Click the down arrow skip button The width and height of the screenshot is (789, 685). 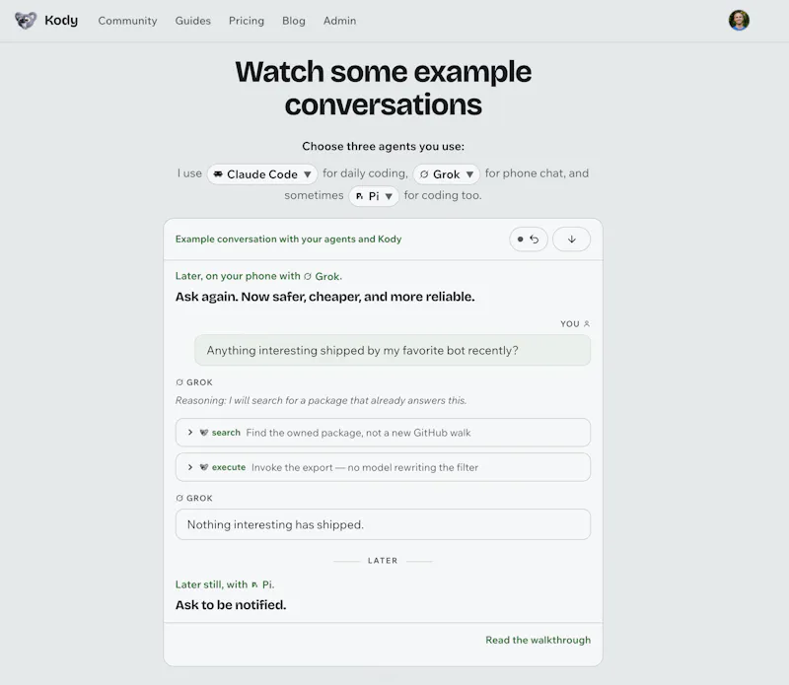(x=571, y=240)
